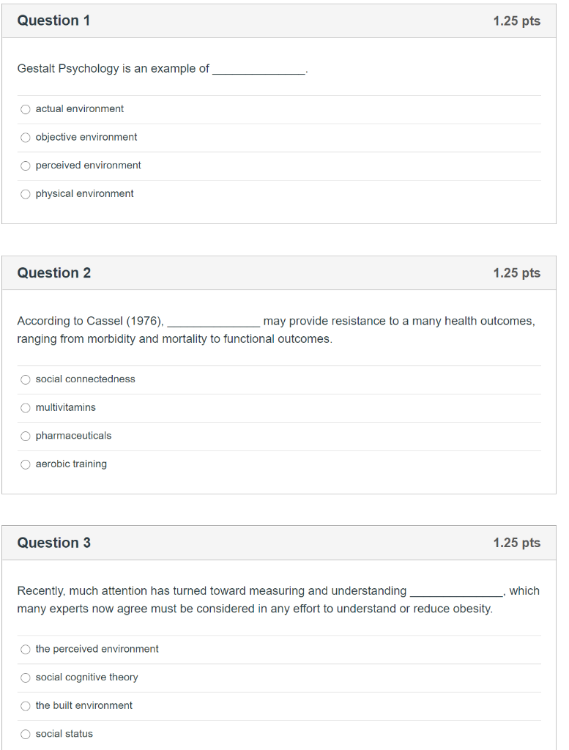Select "the perceived environment" in Question 3
569x750 pixels.
click(26, 649)
